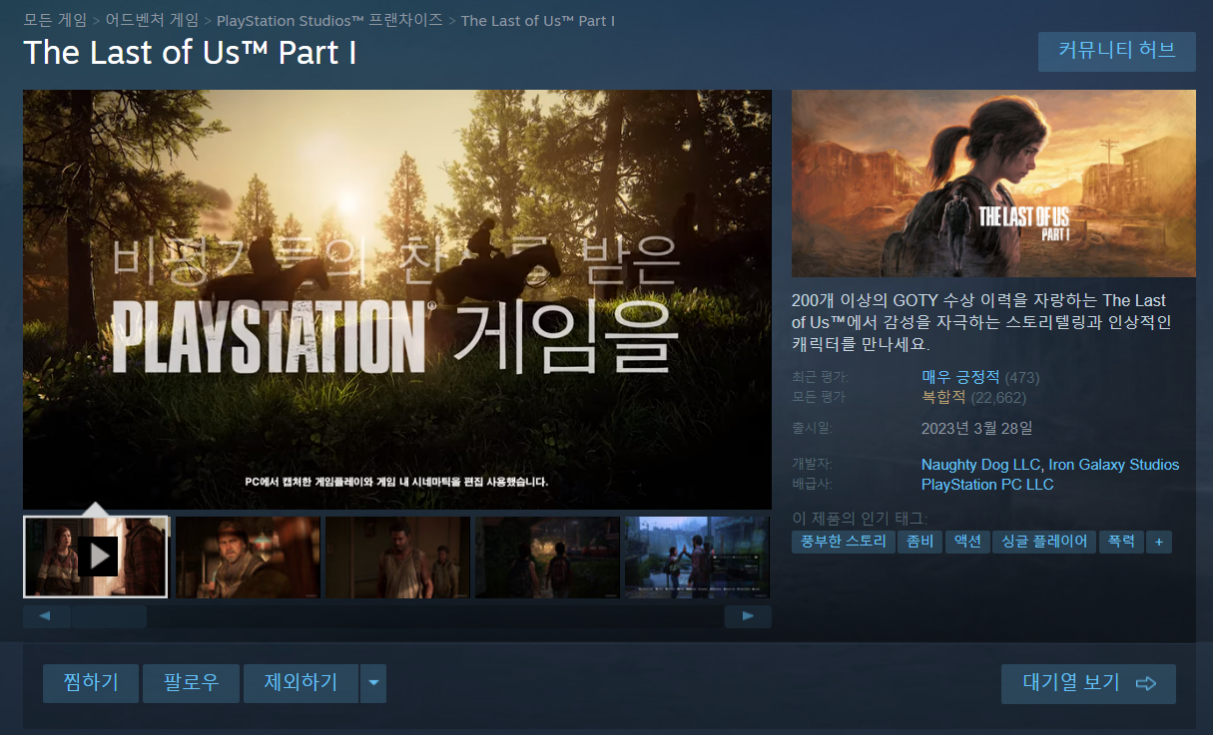
Task: Select the 액션 tag
Action: coord(967,542)
